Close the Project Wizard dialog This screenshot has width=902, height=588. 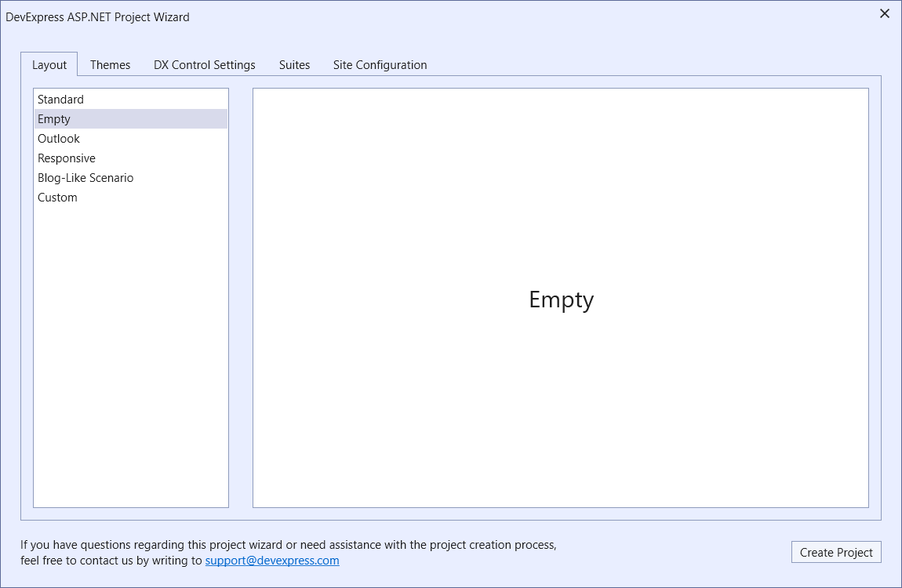coord(884,13)
